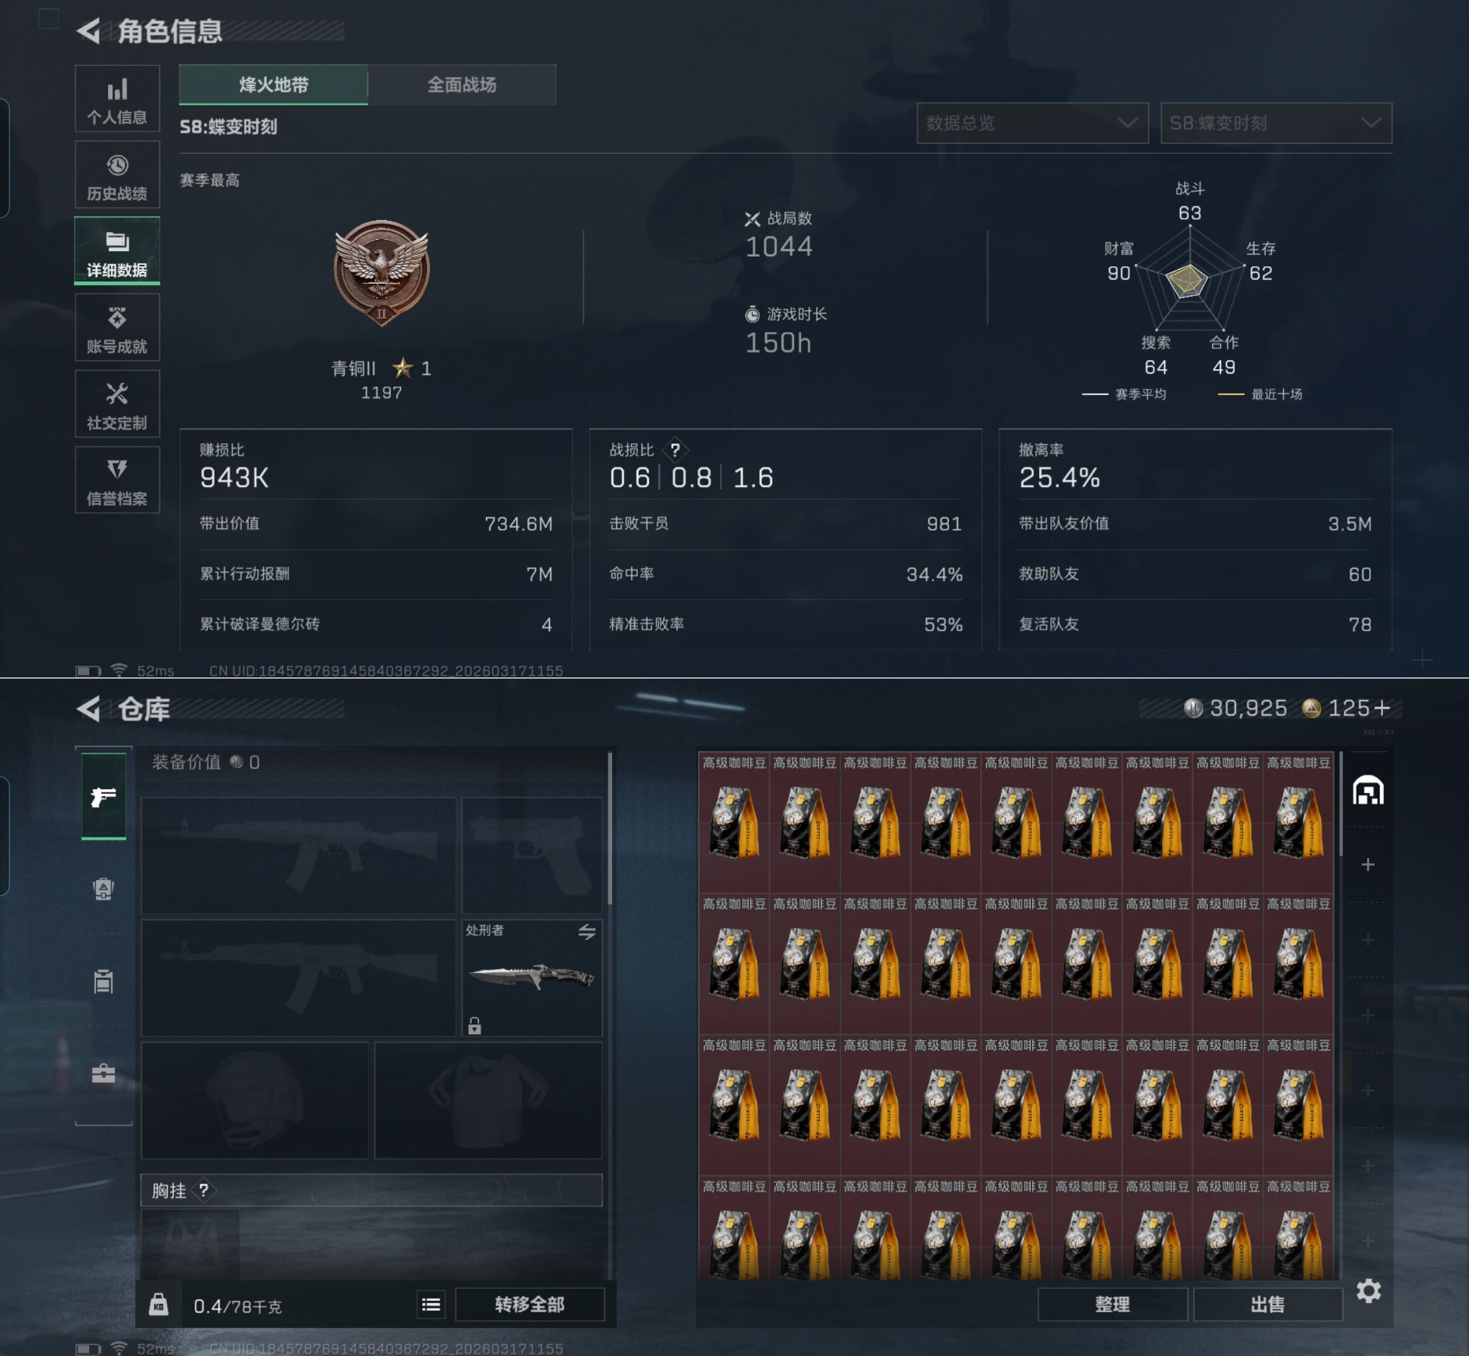Image resolution: width=1469 pixels, height=1356 pixels.
Task: Select the weapons loadout pistol tab icon
Action: click(104, 797)
